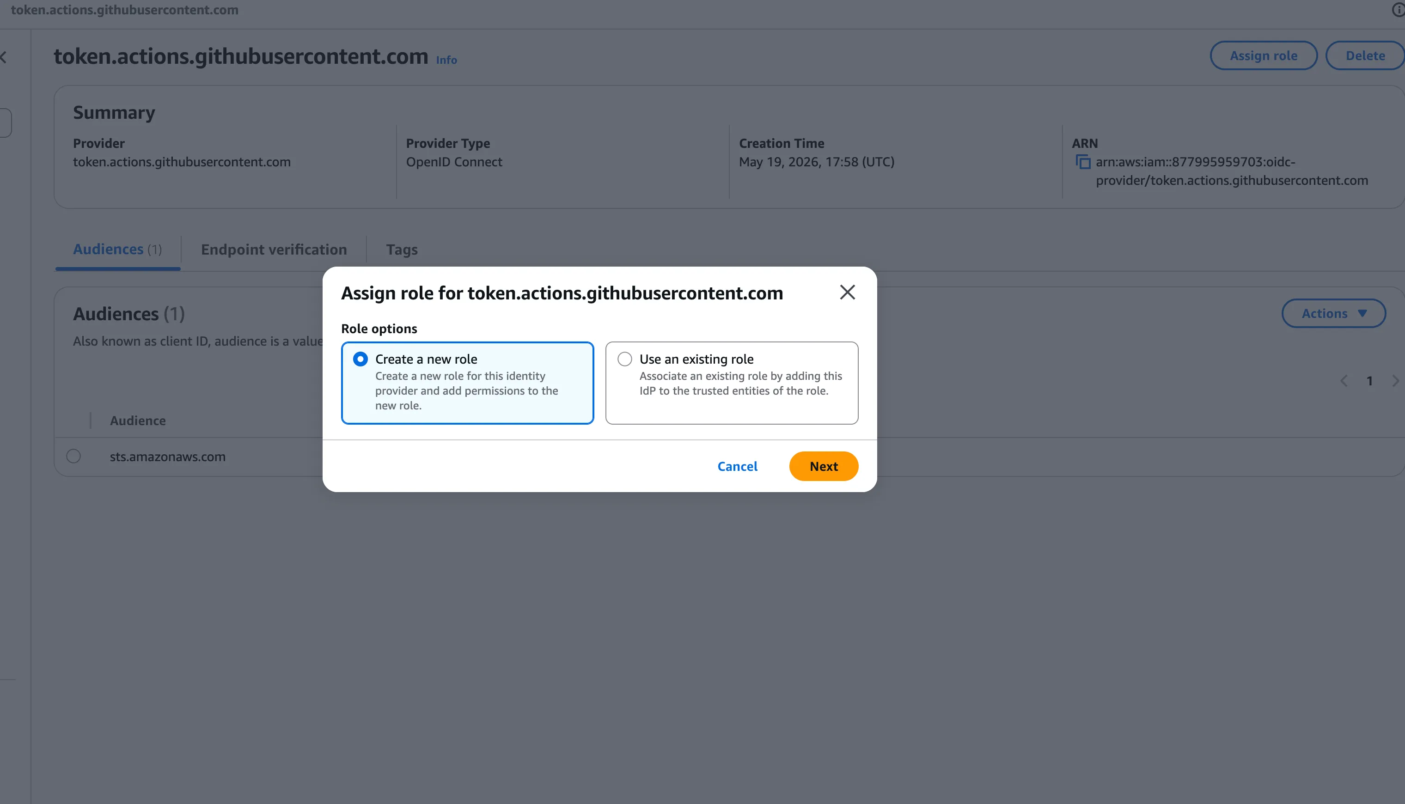Screen dimensions: 1405x804
Task: Select Use an existing role option
Action: tap(732, 383)
